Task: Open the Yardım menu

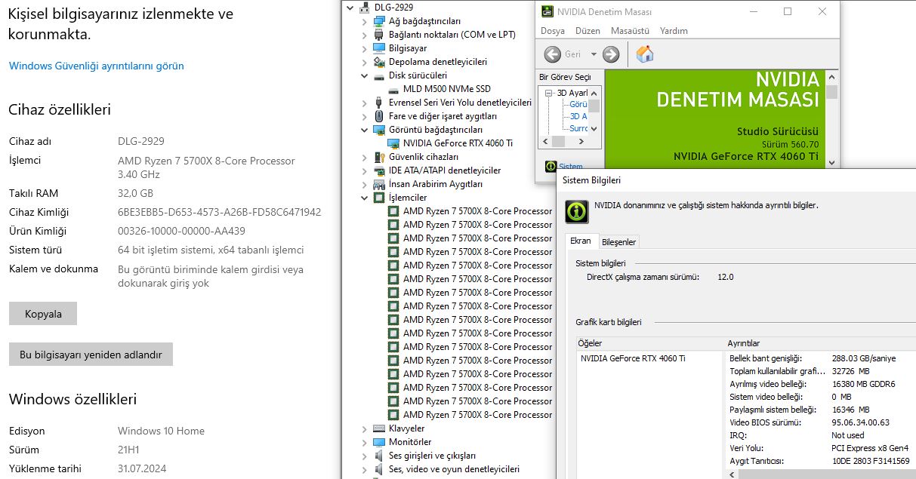Action: (674, 31)
